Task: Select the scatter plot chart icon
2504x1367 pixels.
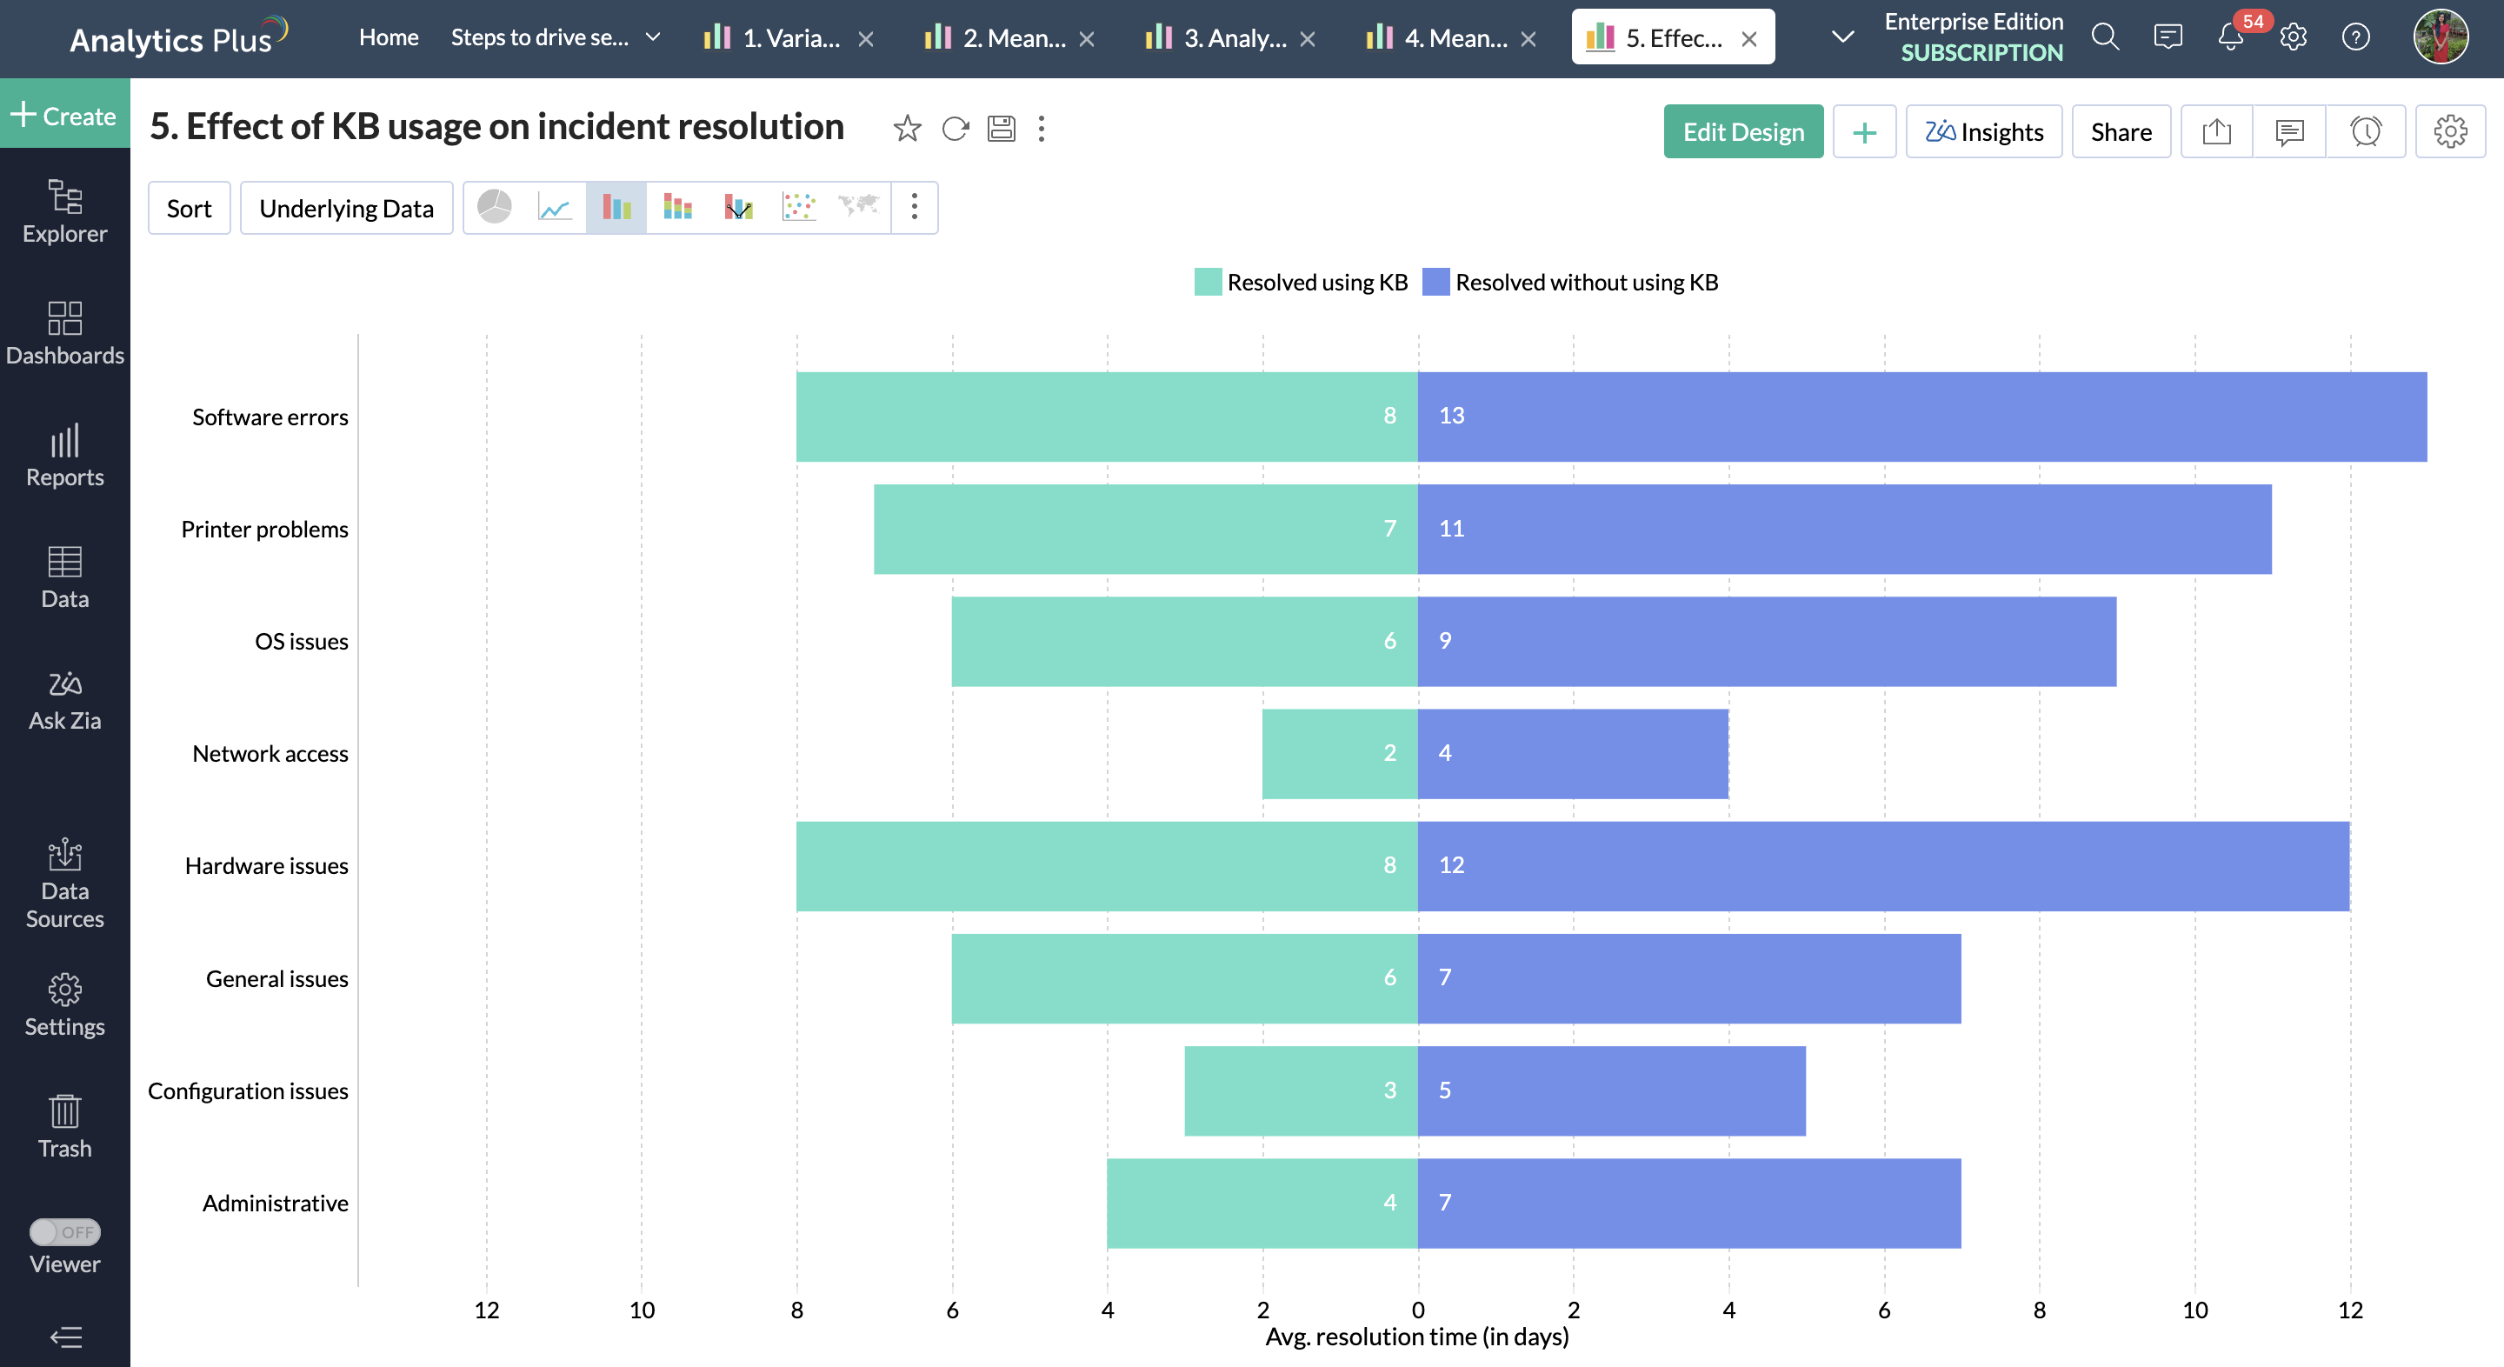Action: (798, 207)
